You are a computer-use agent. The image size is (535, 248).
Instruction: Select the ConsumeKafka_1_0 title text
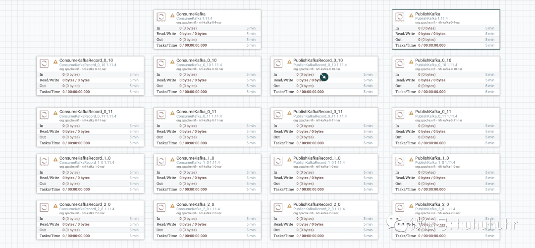pos(195,158)
